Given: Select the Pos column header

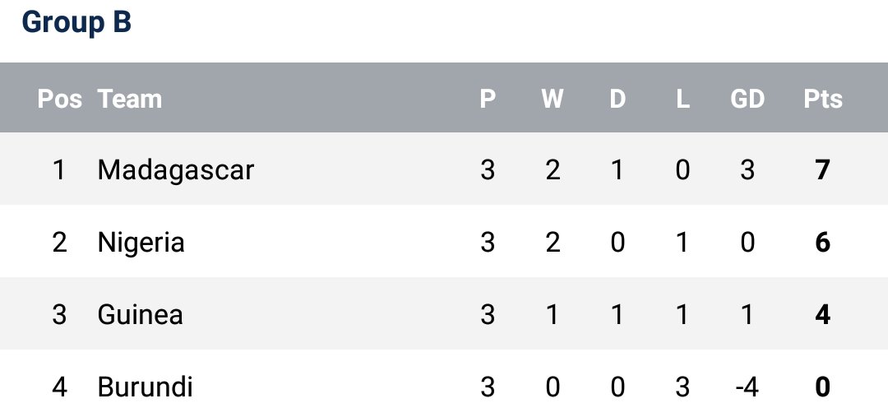Looking at the screenshot, I should (x=59, y=100).
